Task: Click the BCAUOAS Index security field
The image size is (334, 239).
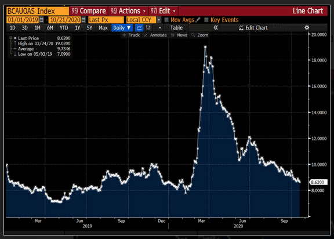Action: tap(38, 11)
